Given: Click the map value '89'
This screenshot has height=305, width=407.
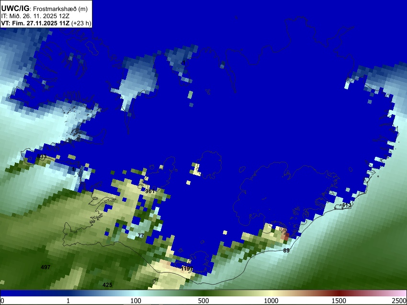Looking at the screenshot, I should click(x=286, y=251).
